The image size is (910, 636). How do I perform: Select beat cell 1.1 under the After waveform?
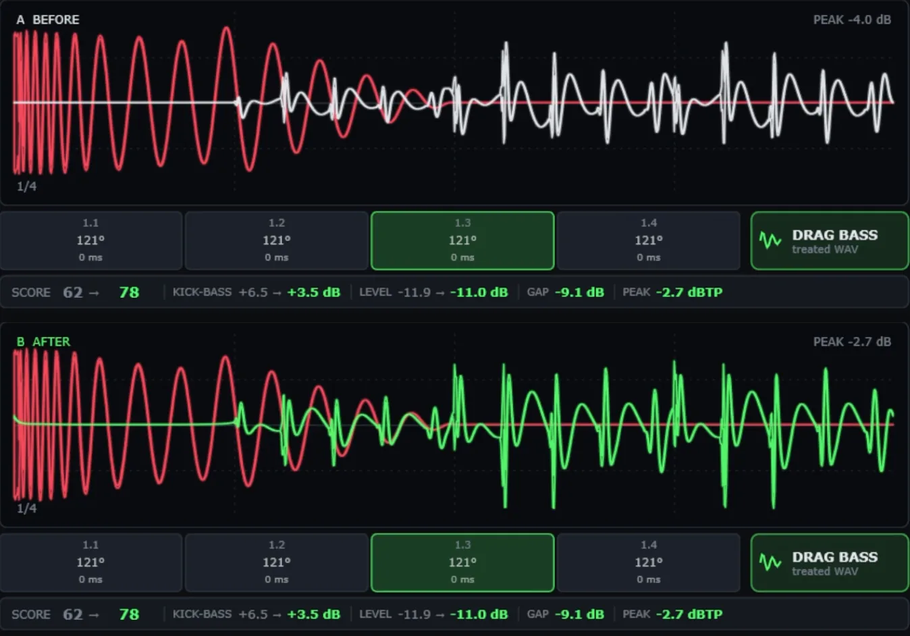tap(91, 562)
